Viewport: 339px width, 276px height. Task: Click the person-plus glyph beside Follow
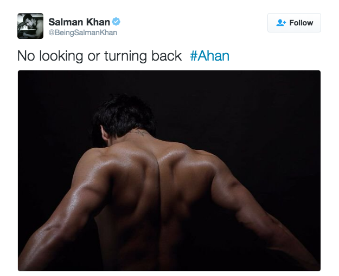(281, 23)
